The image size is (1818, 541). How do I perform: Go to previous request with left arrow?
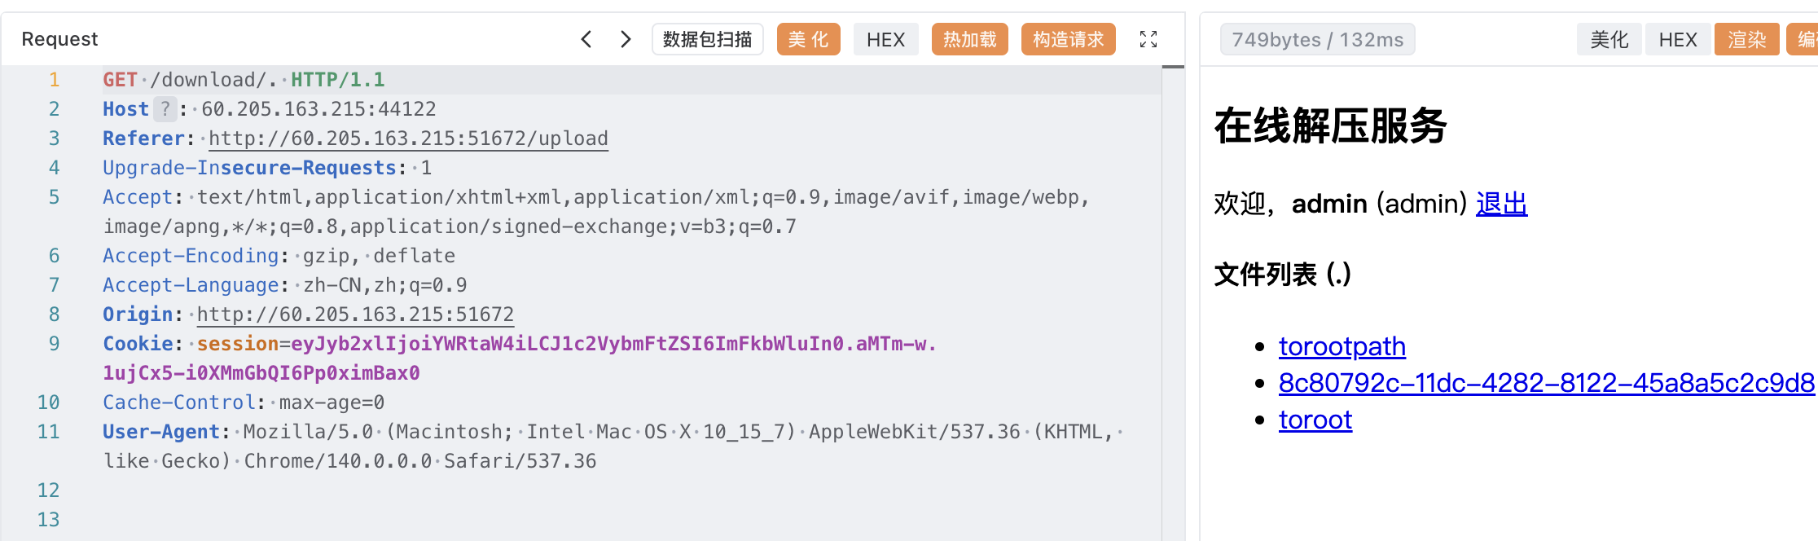586,39
